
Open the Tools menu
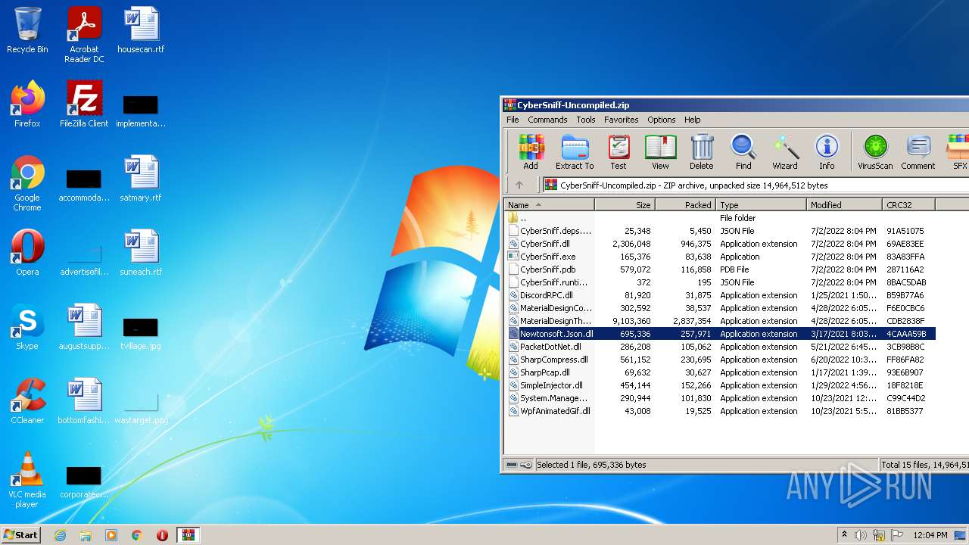point(586,120)
